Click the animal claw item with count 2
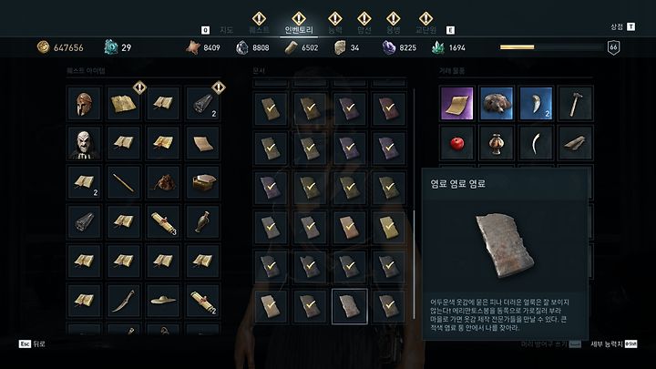 (x=536, y=104)
